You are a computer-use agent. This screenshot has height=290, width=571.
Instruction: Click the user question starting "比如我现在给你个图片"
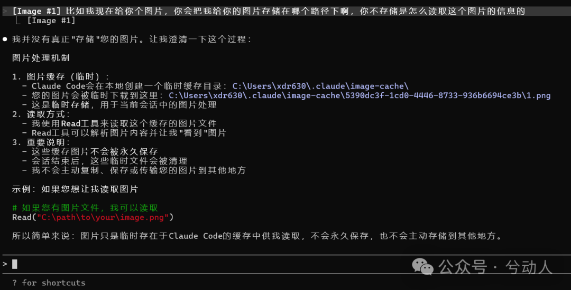296,11
